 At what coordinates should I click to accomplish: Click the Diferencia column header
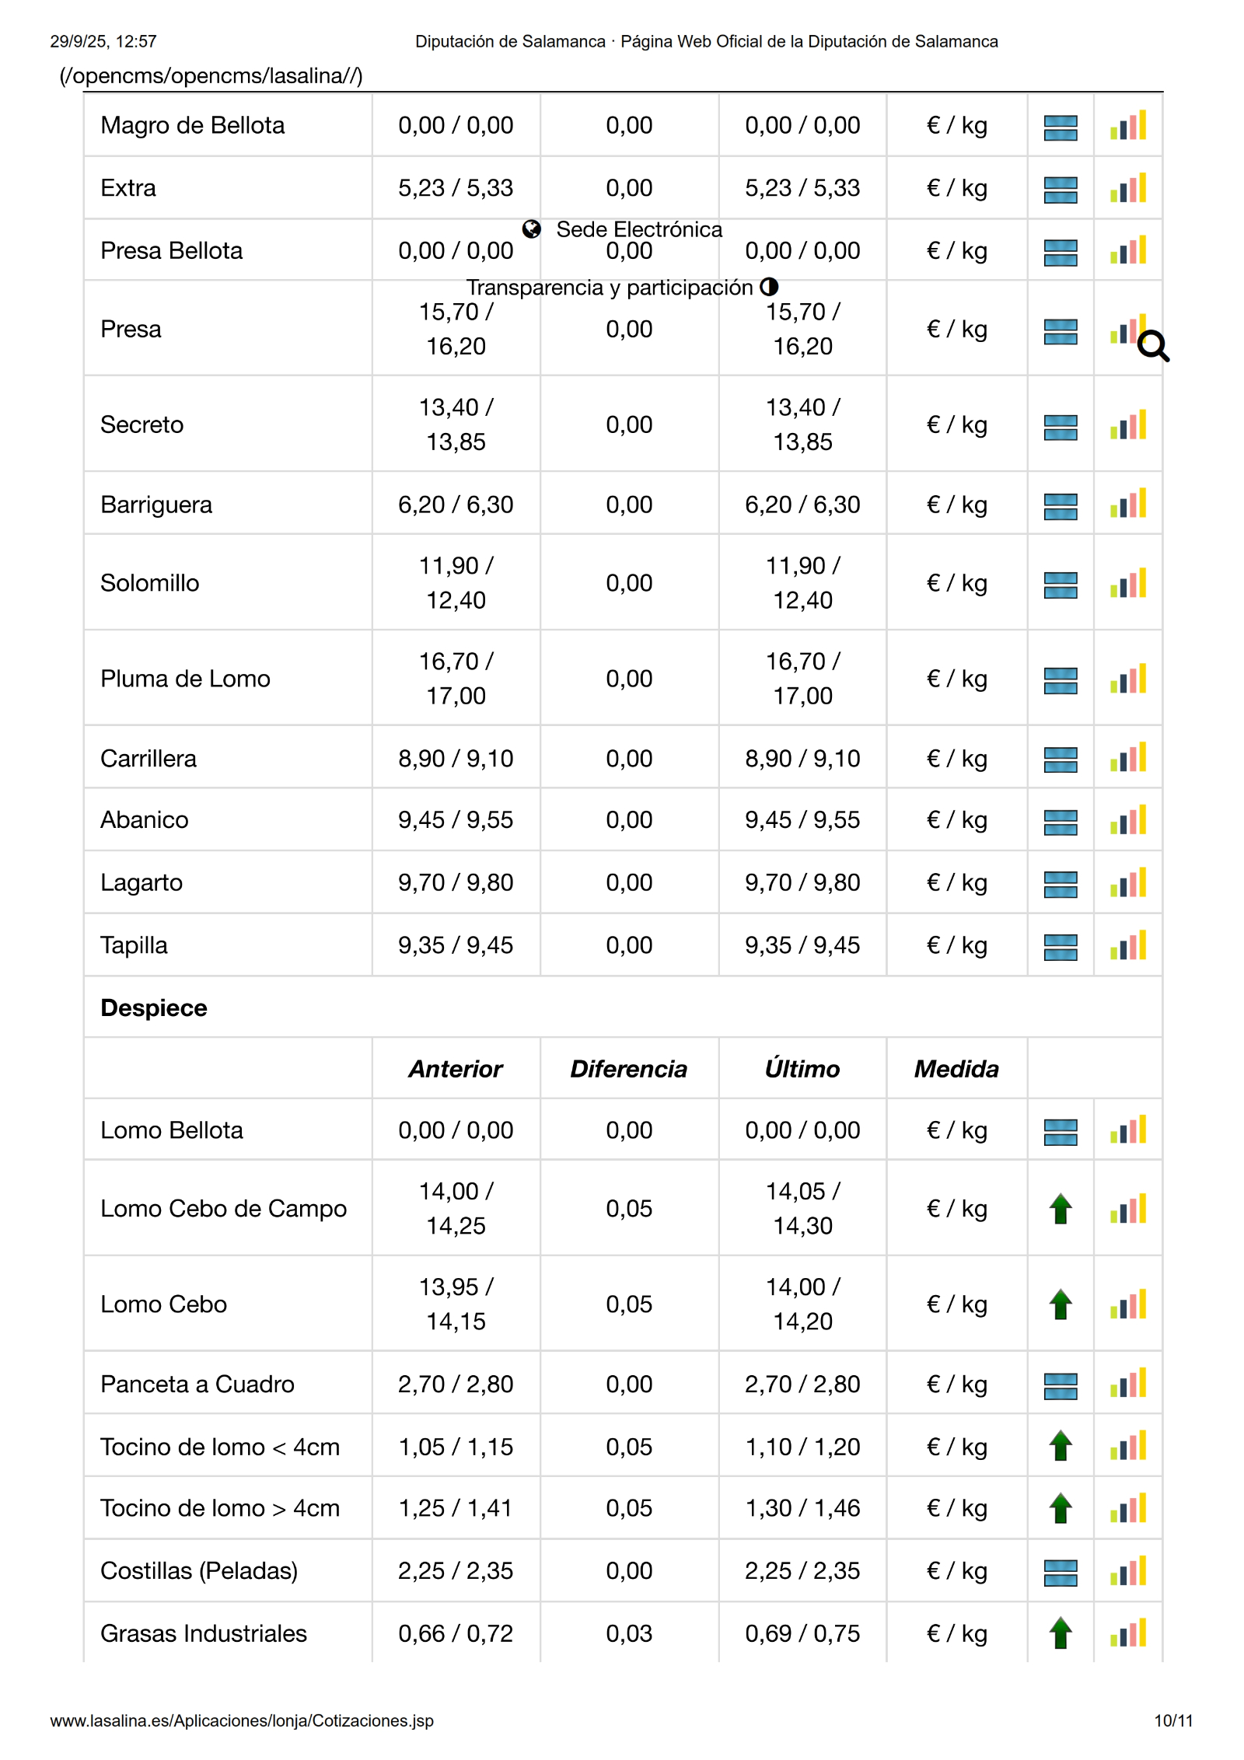628,1069
